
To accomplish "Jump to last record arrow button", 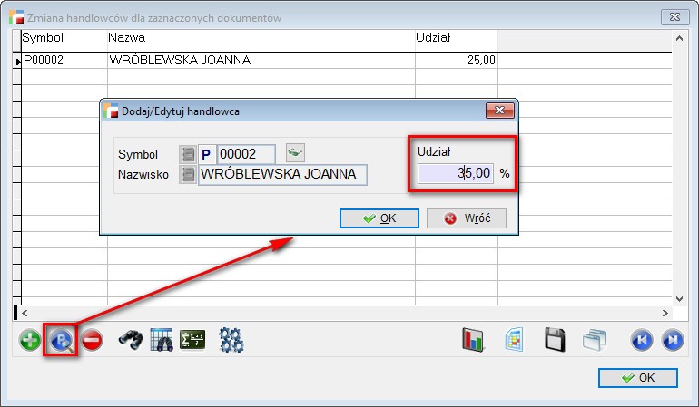I will [x=673, y=341].
